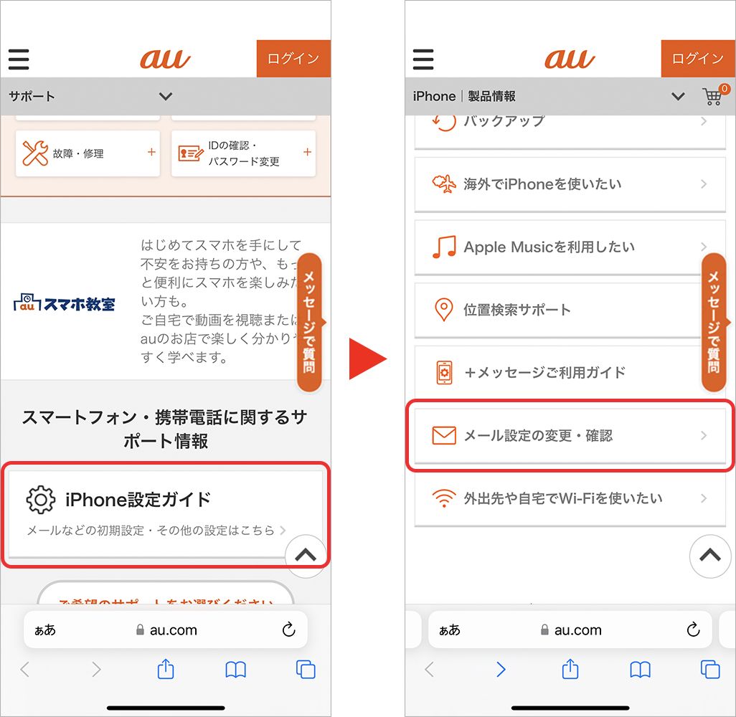736x717 pixels.
Task: Tap ログイン button on left screen
Action: [x=293, y=59]
